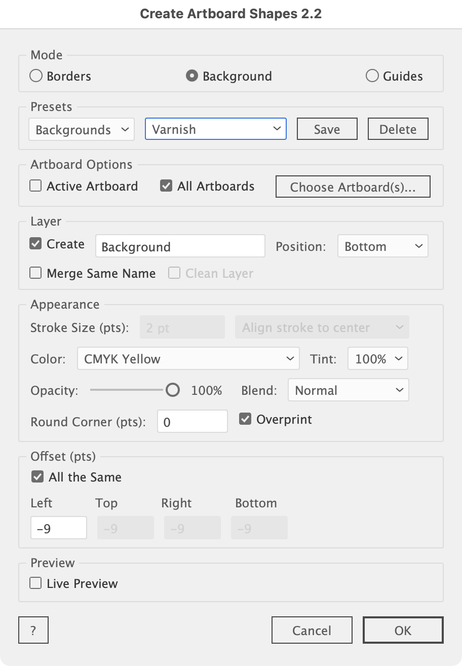Click the question mark help button

click(x=33, y=631)
